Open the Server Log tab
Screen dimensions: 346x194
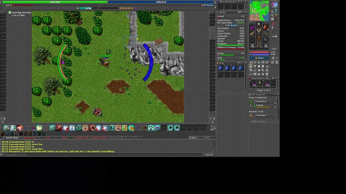[29, 138]
